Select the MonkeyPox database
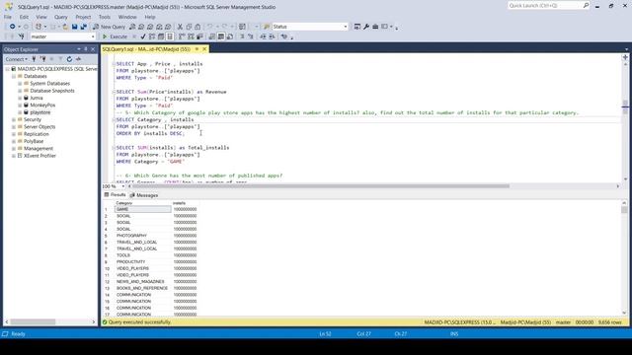 point(42,106)
